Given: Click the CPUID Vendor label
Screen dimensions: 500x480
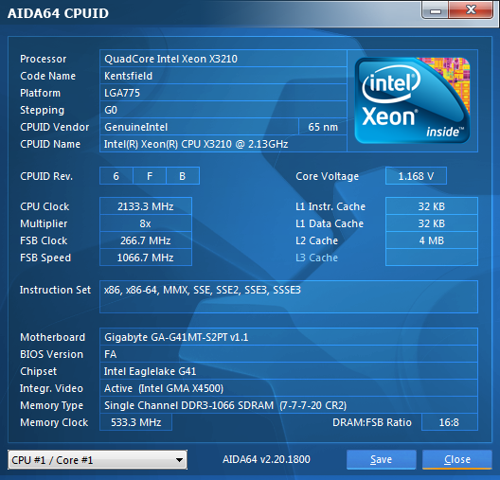Looking at the screenshot, I should click(55, 127).
